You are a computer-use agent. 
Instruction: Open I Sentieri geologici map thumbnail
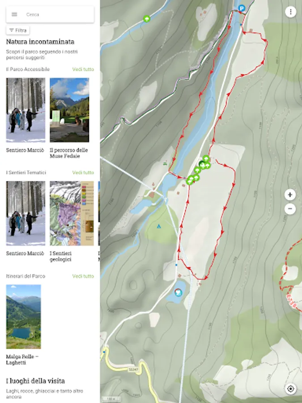pos(72,213)
